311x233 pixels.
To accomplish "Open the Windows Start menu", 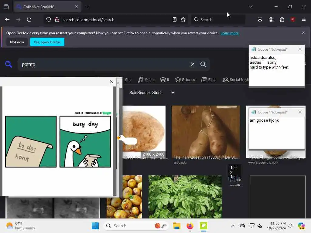I will tap(95, 226).
